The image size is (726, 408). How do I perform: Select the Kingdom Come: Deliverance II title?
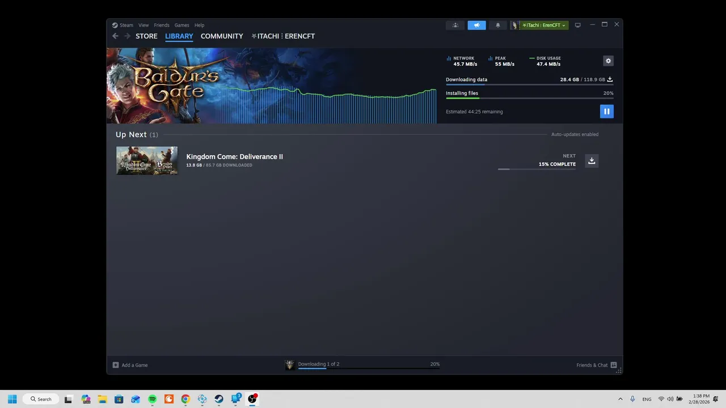(234, 156)
